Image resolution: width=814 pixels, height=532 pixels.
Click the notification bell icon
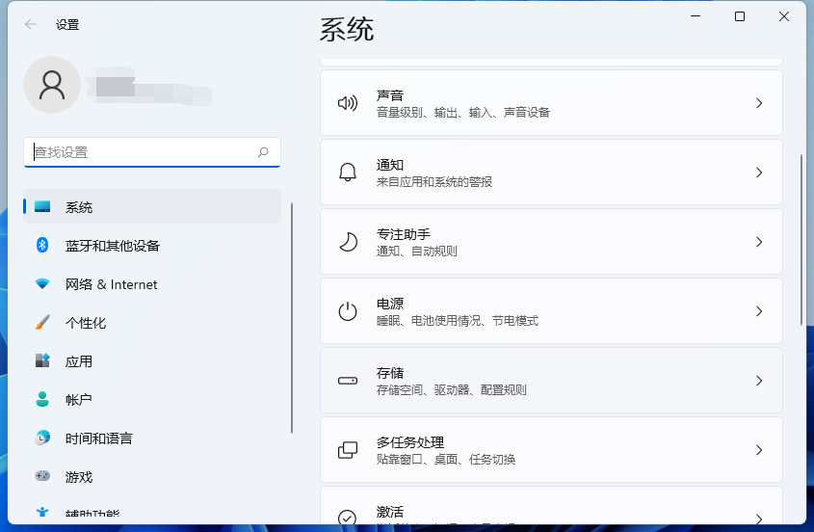348,173
